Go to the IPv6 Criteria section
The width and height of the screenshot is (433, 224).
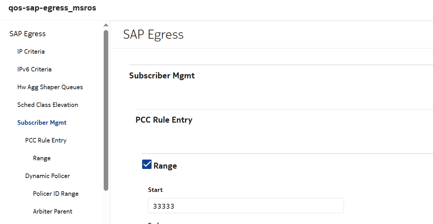point(34,69)
